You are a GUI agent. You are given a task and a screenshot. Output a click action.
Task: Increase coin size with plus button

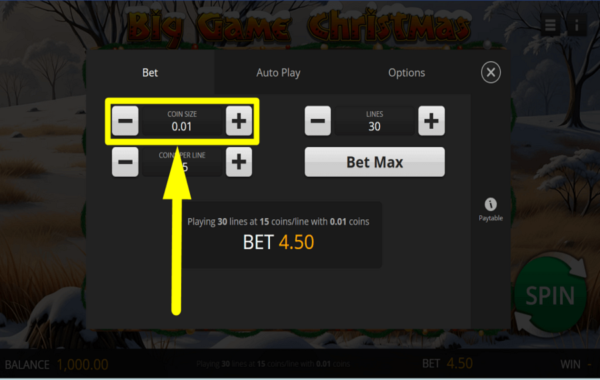point(239,121)
